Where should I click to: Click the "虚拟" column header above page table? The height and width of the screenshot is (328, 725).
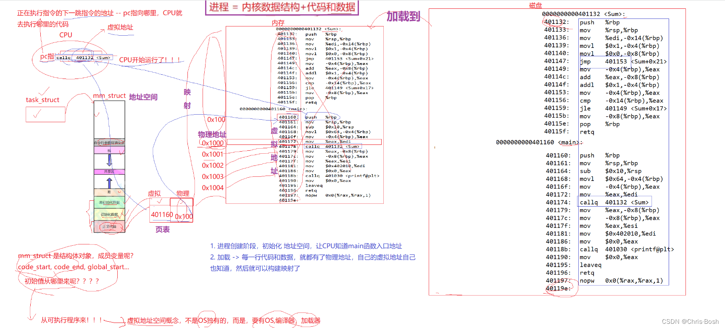tap(154, 193)
